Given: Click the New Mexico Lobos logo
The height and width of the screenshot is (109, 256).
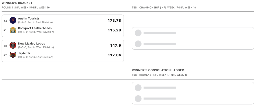Looking at the screenshot, I should tap(13, 45).
